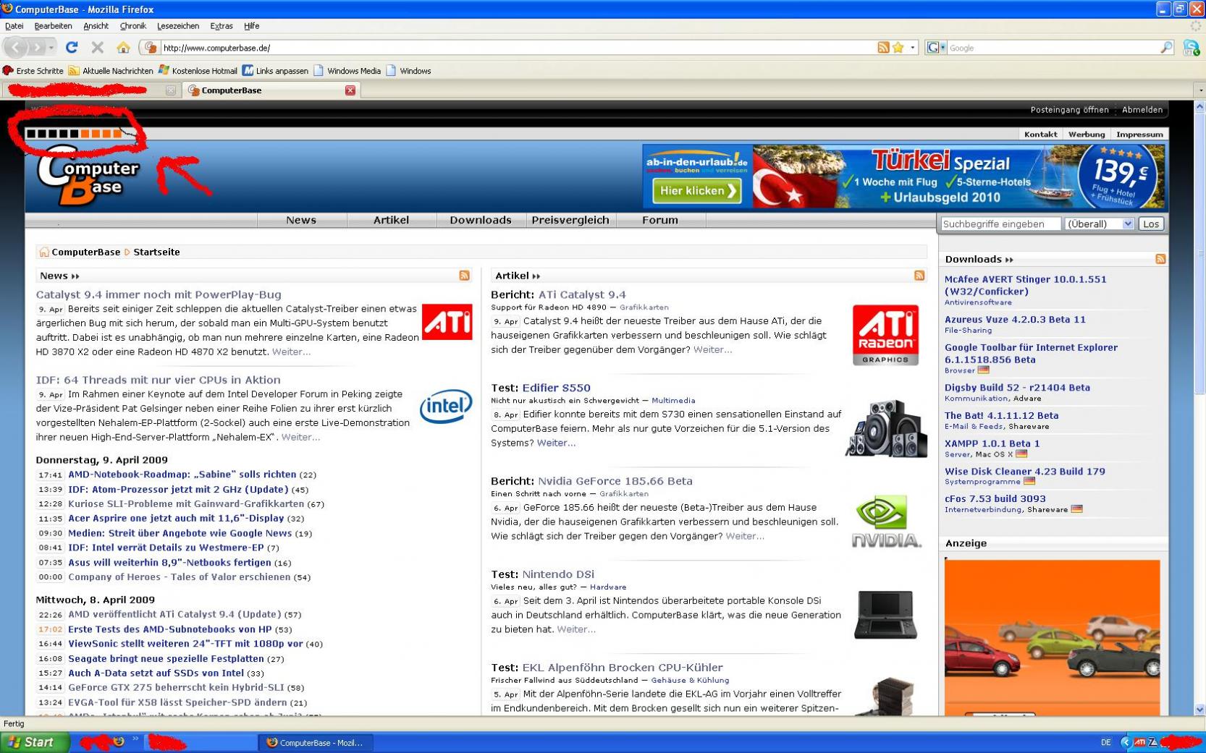Click the Hier klicken banner button

pos(697,191)
